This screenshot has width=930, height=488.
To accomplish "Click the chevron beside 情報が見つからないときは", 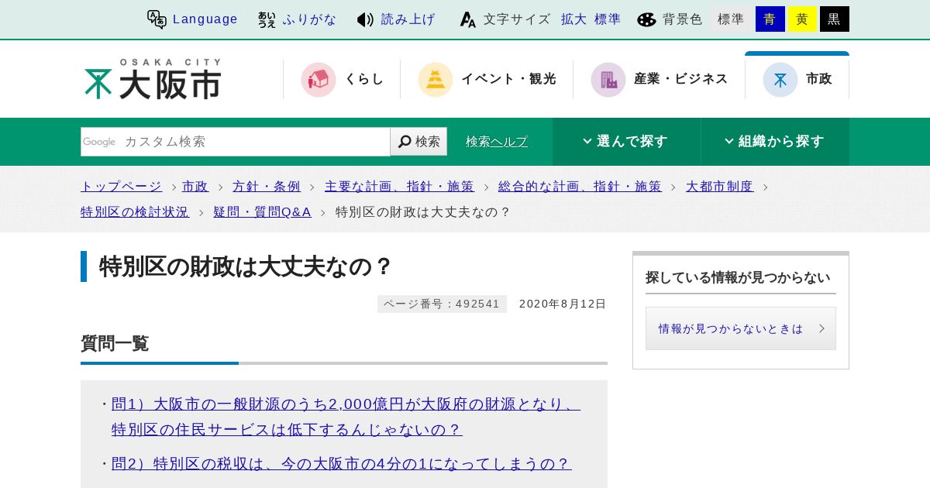I will pos(822,328).
